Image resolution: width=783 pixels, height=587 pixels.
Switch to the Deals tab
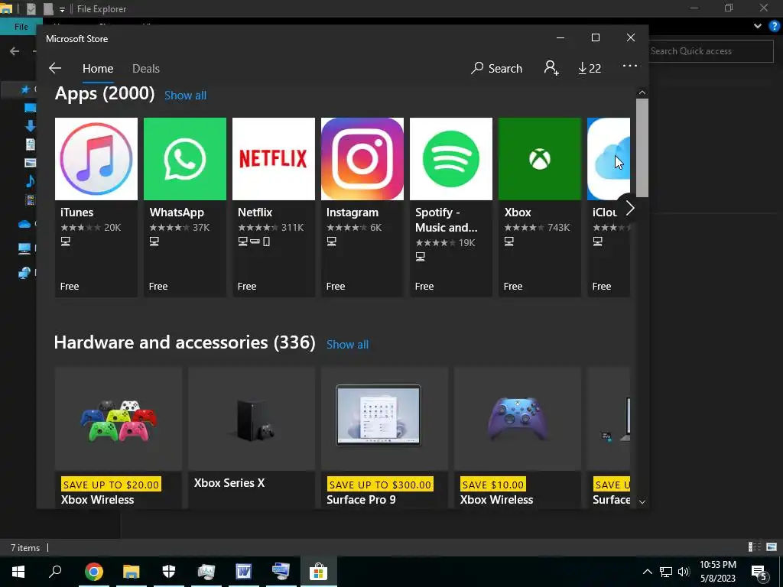pos(146,68)
